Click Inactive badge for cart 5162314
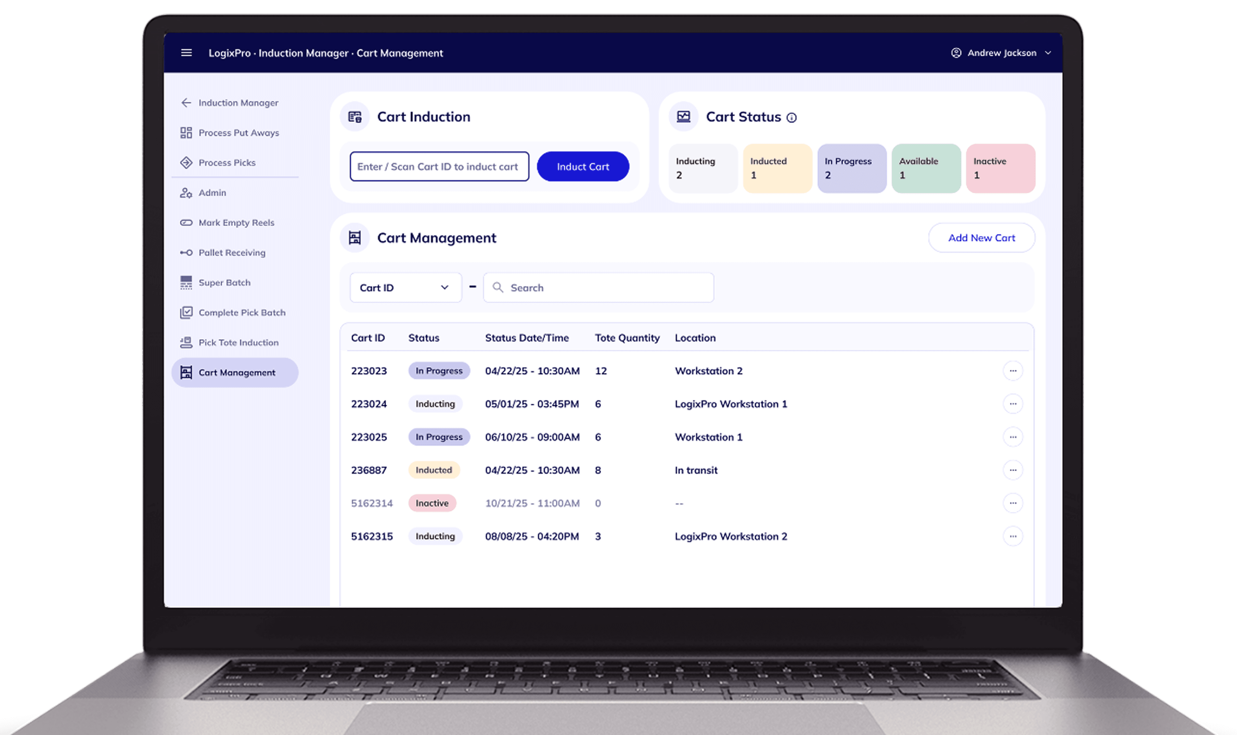The height and width of the screenshot is (735, 1237). 432,503
